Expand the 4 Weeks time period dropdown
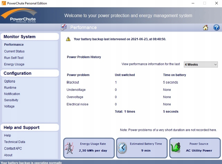Viewport: 222px width, 164px height. tap(201, 65)
